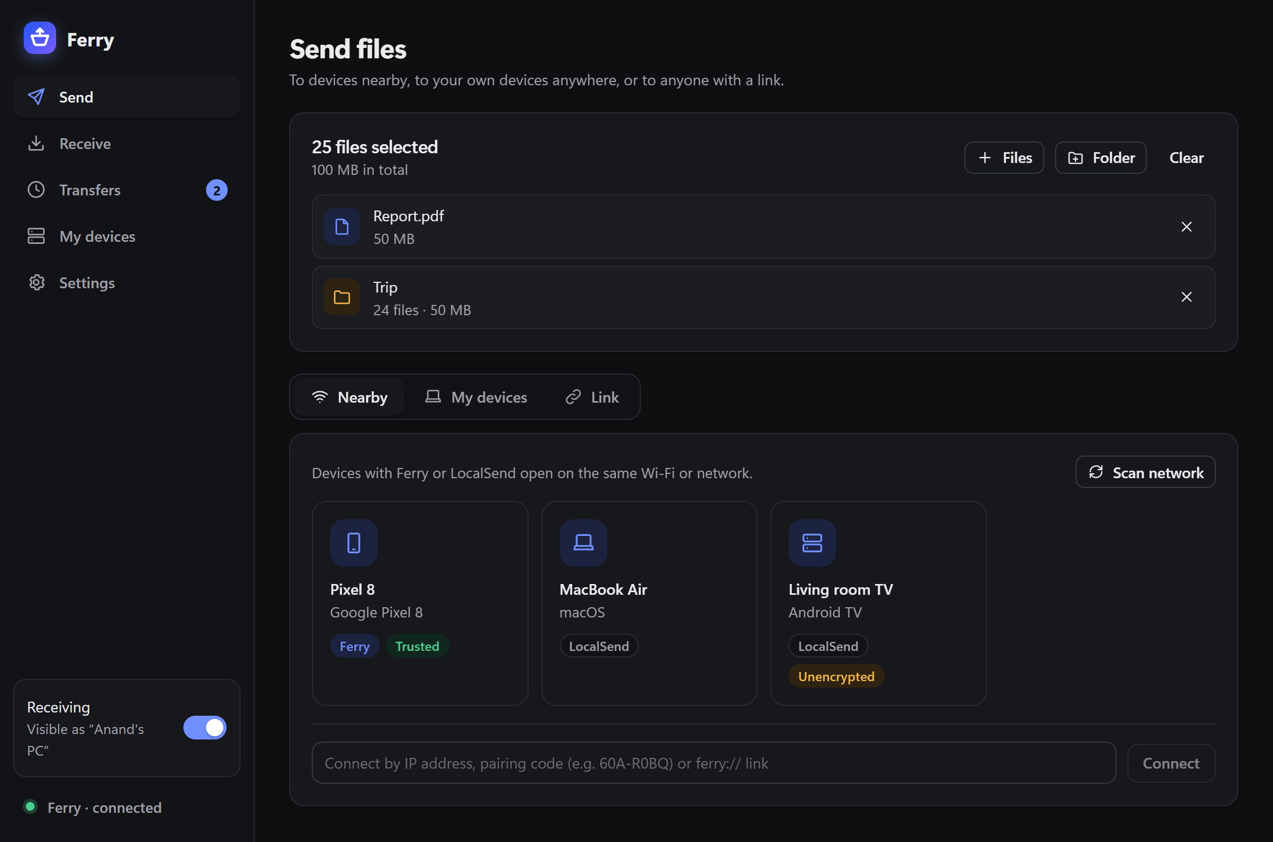Click the Ferry · connected status text
Image resolution: width=1273 pixels, height=842 pixels.
[x=105, y=807]
